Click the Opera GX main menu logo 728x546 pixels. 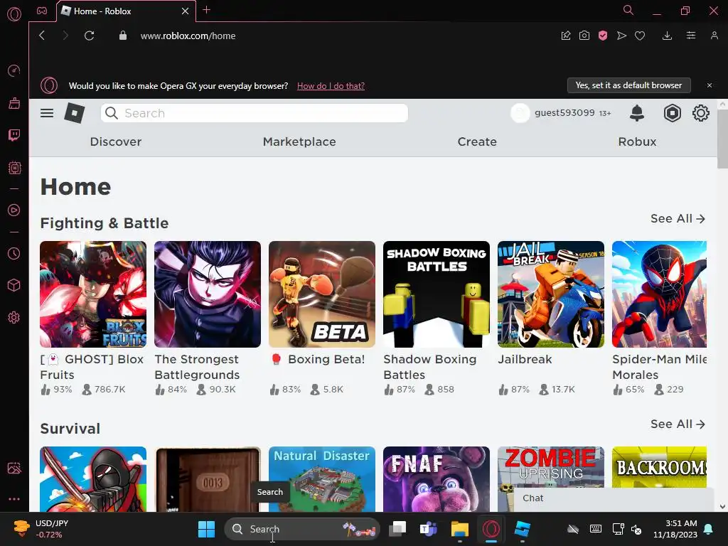click(14, 14)
